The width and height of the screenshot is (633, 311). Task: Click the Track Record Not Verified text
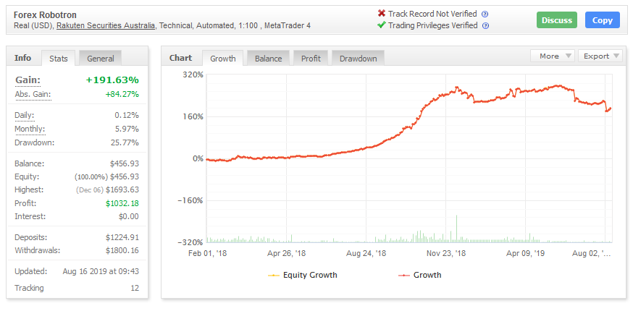click(x=432, y=14)
